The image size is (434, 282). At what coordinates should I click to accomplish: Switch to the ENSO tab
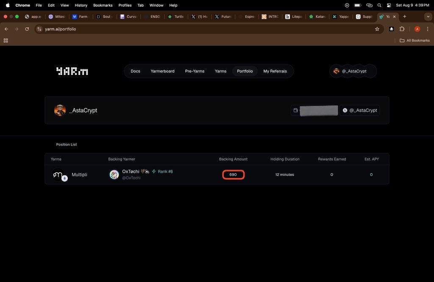pyautogui.click(x=152, y=17)
